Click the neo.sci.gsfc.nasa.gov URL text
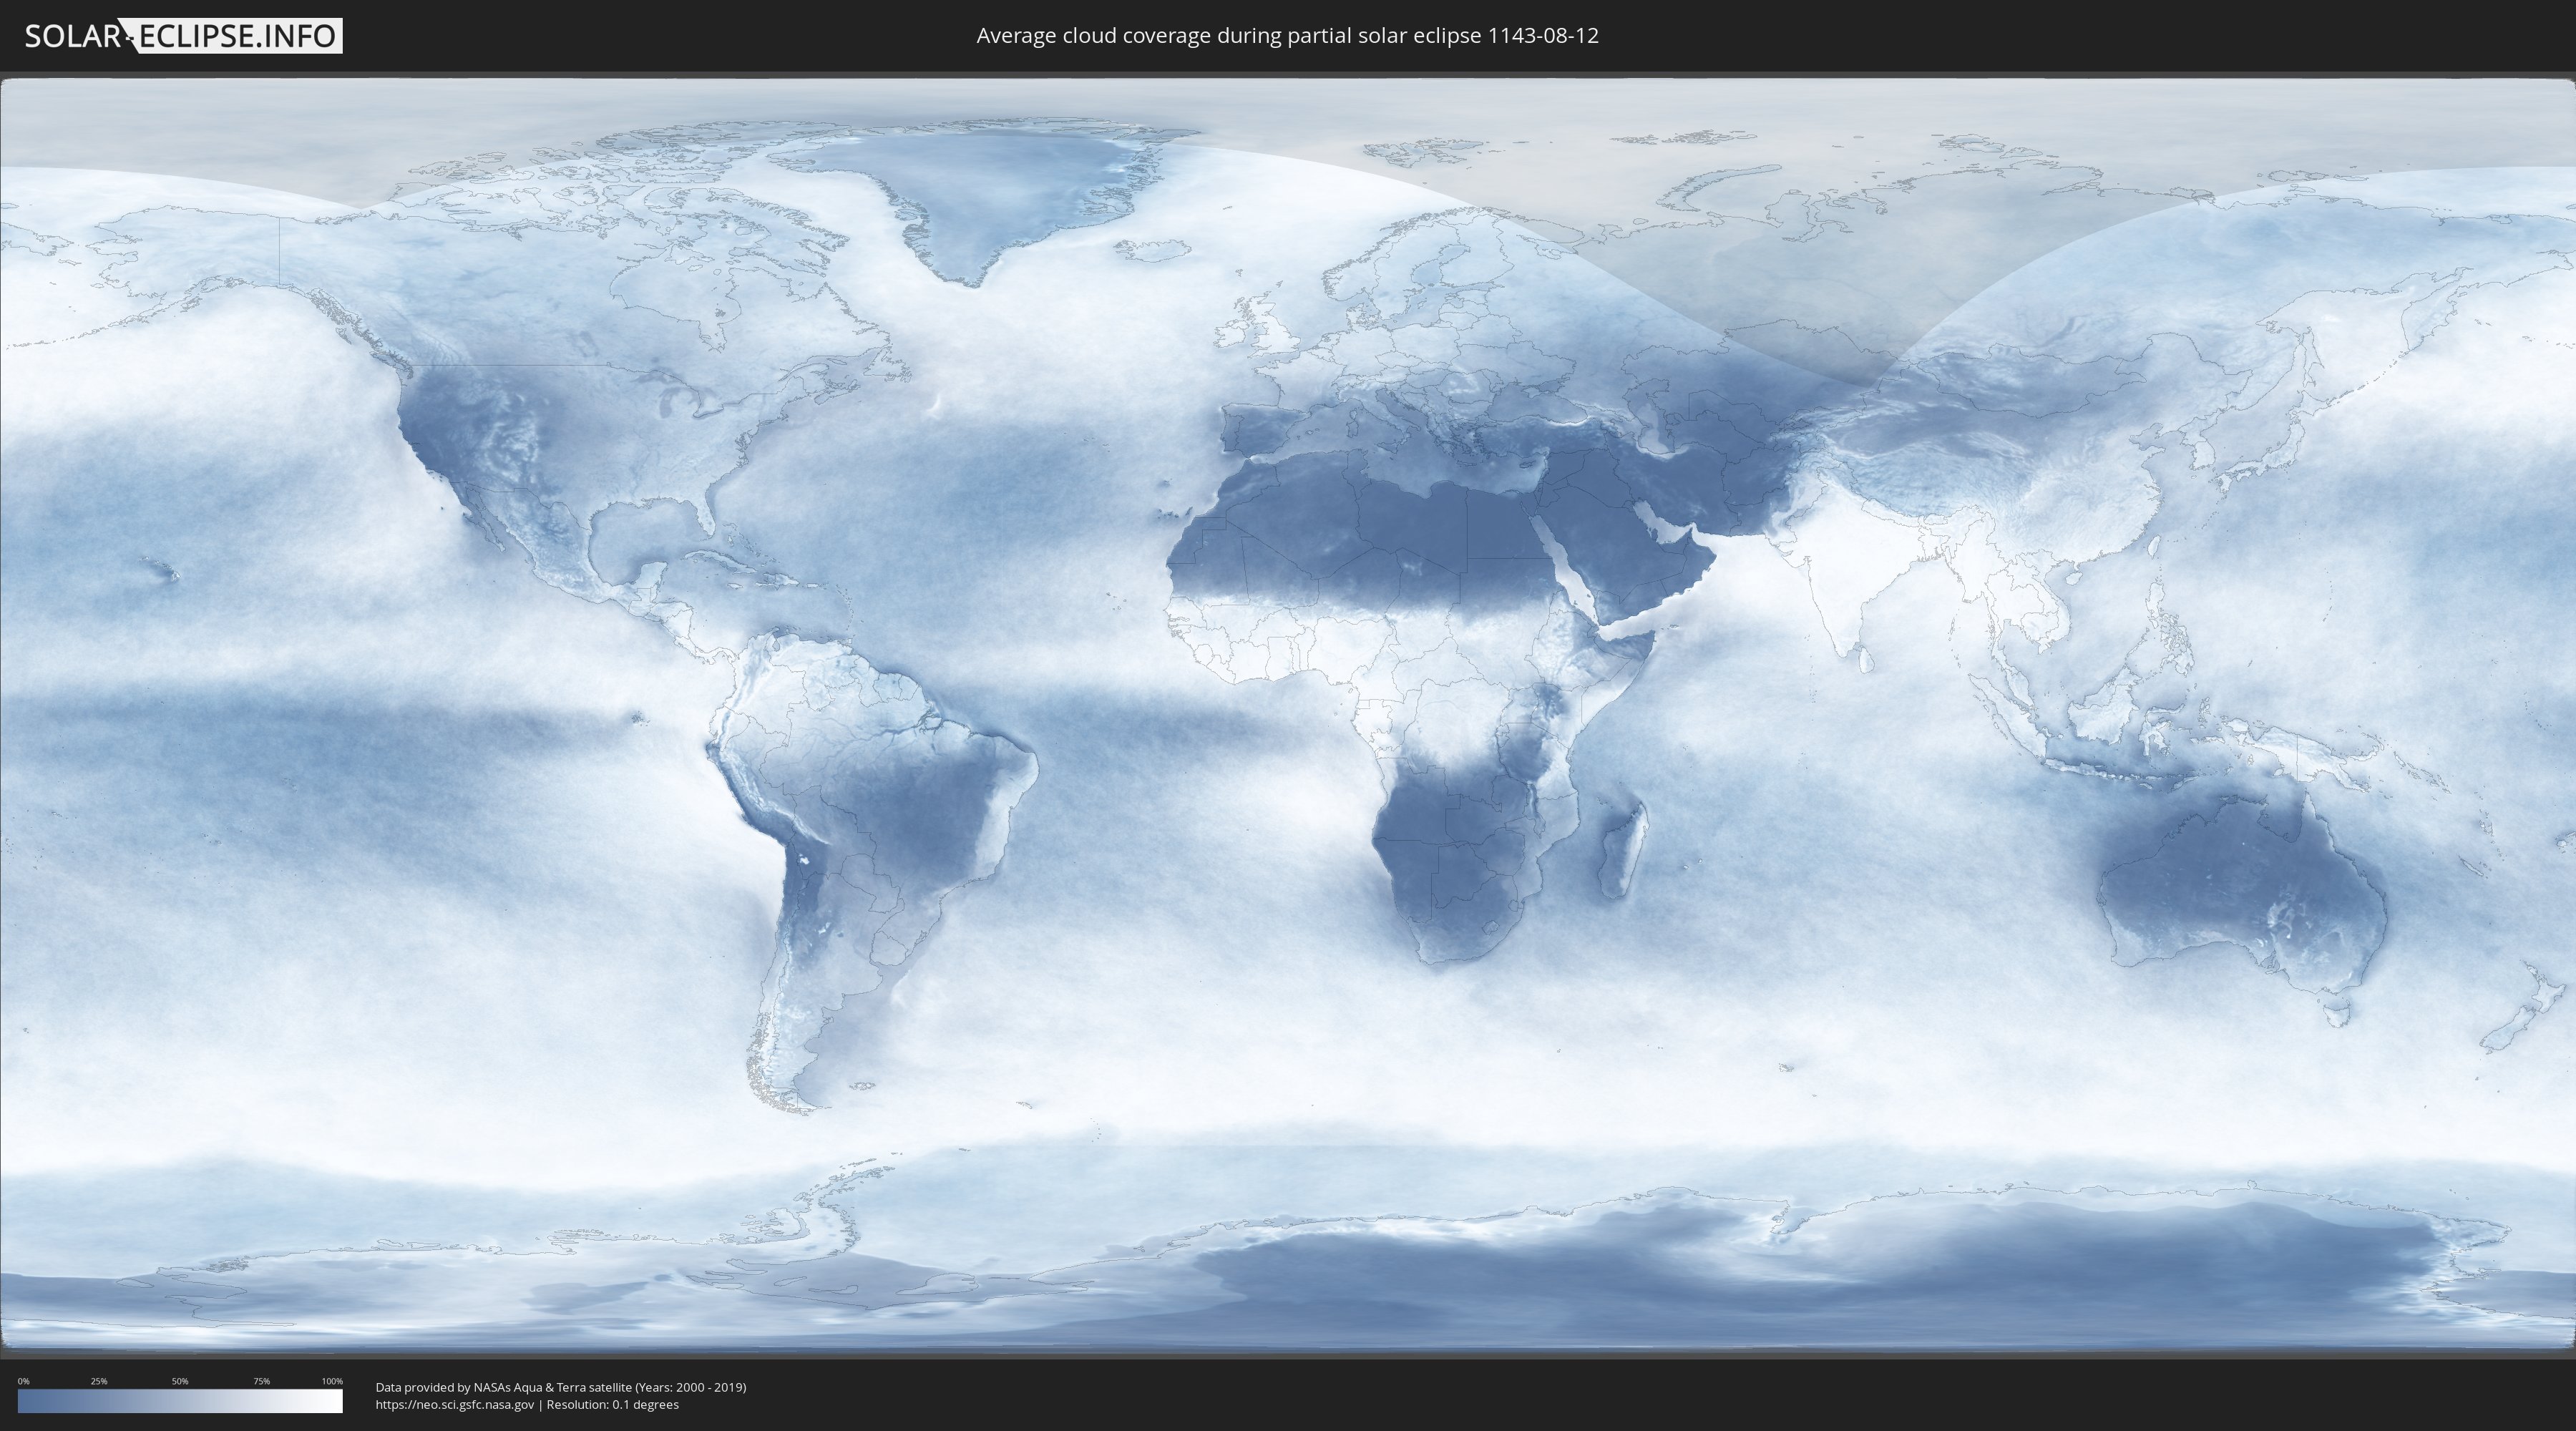Screen dimensions: 2576x1431 coord(455,1405)
